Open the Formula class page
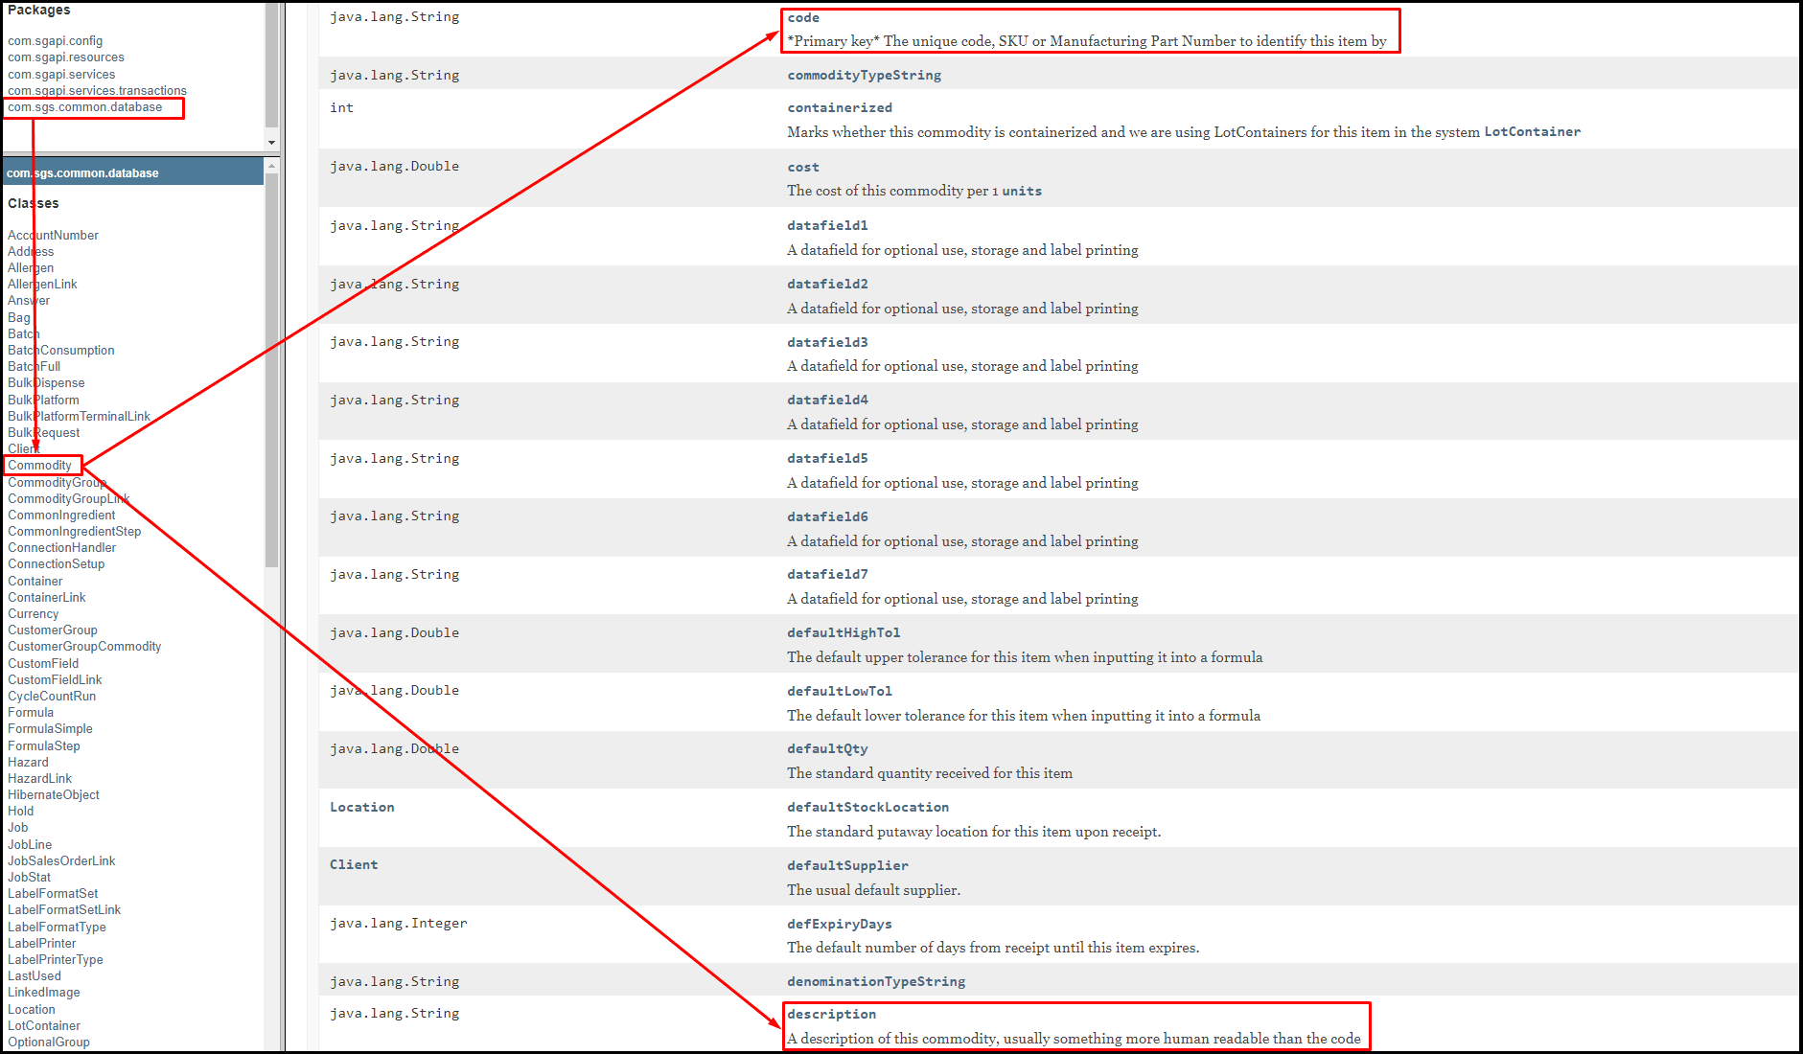 coord(31,712)
